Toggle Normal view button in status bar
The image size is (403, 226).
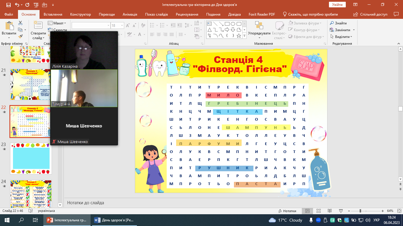click(307, 211)
